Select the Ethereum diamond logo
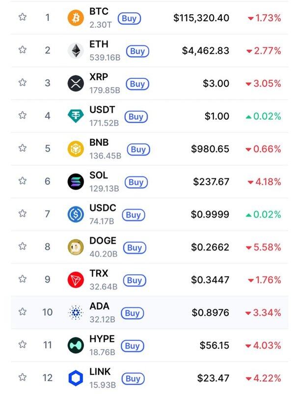The height and width of the screenshot is (394, 299). coord(76,51)
